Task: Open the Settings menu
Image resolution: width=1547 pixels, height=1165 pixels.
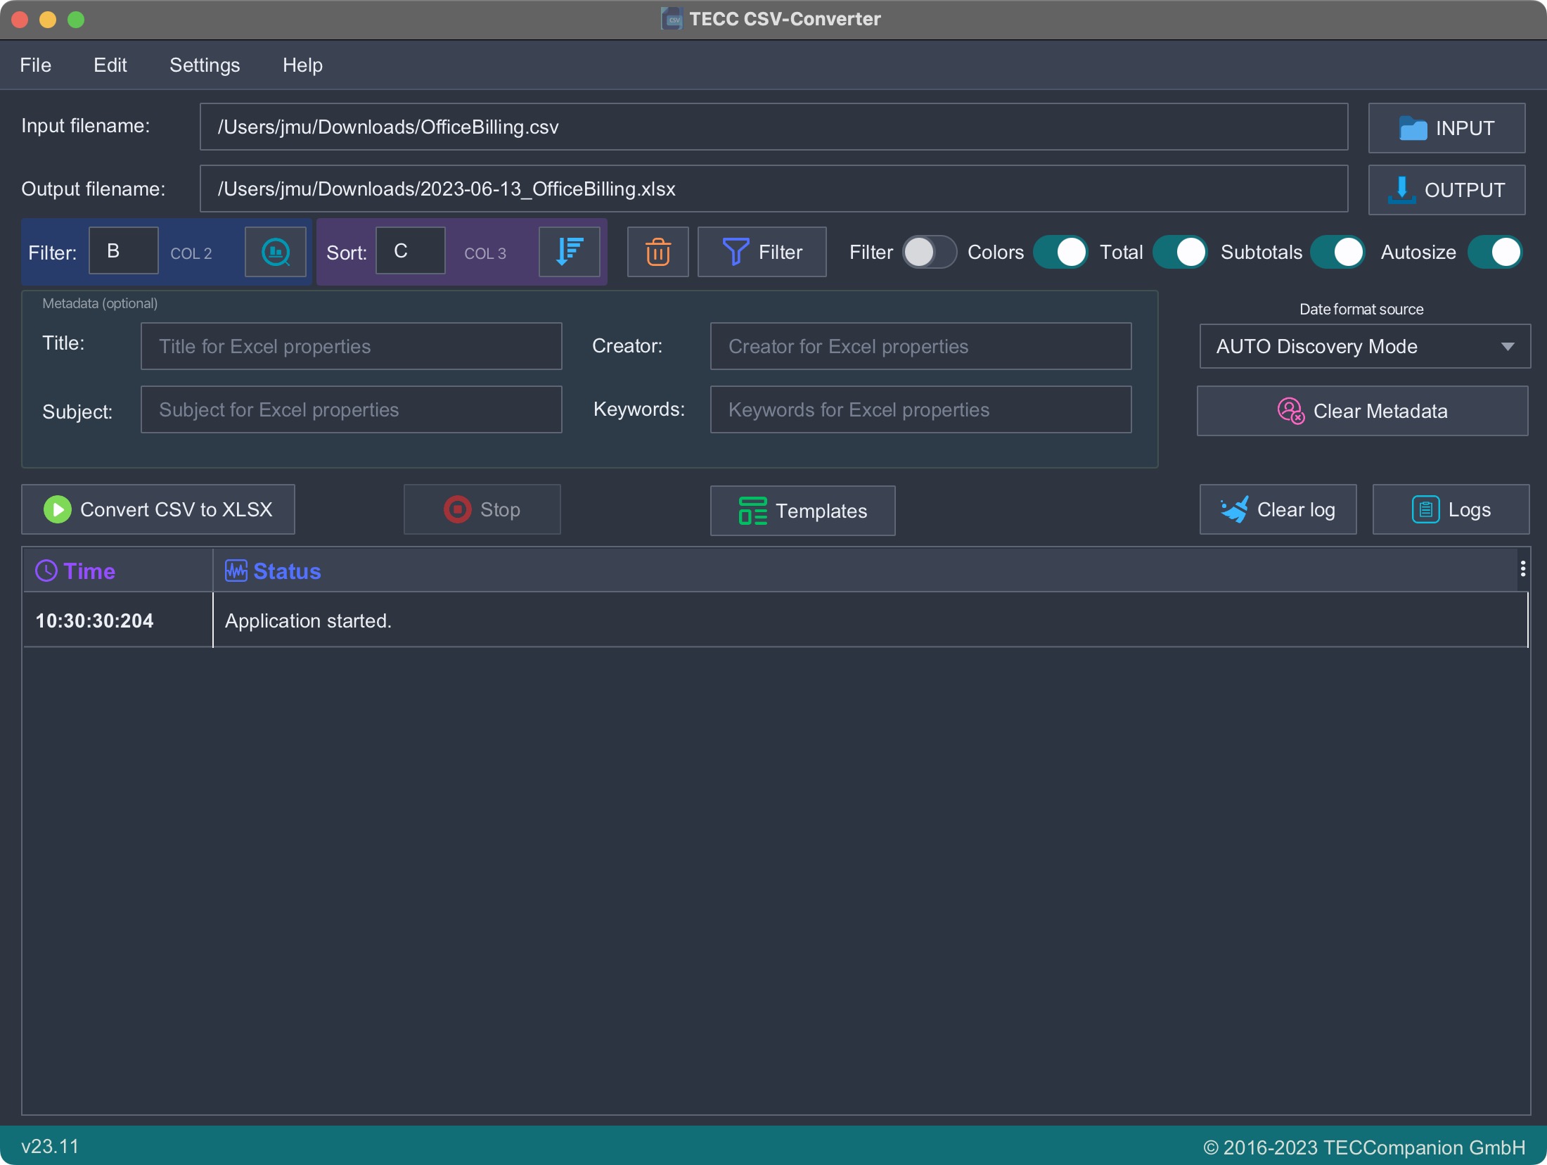Action: tap(205, 65)
